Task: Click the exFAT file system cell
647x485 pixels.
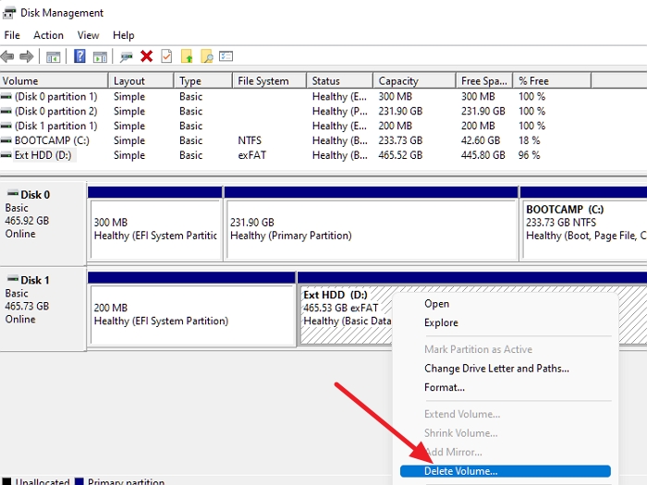Action: [x=252, y=155]
